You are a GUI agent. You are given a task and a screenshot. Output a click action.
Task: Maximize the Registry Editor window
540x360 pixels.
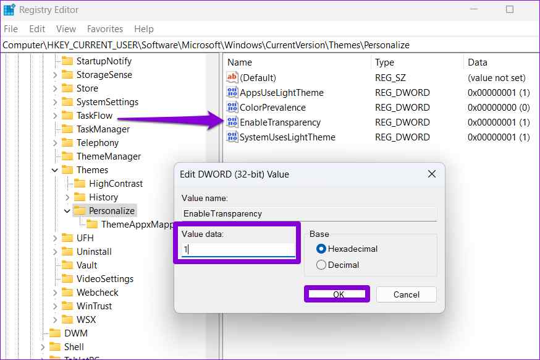[509, 9]
